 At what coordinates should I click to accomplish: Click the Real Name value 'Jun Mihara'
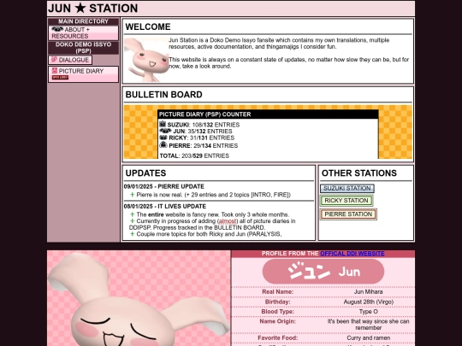tap(368, 292)
